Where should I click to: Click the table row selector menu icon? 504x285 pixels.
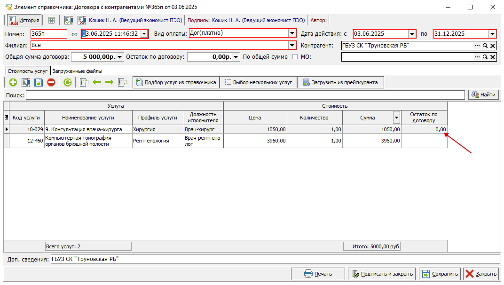[x=7, y=118]
